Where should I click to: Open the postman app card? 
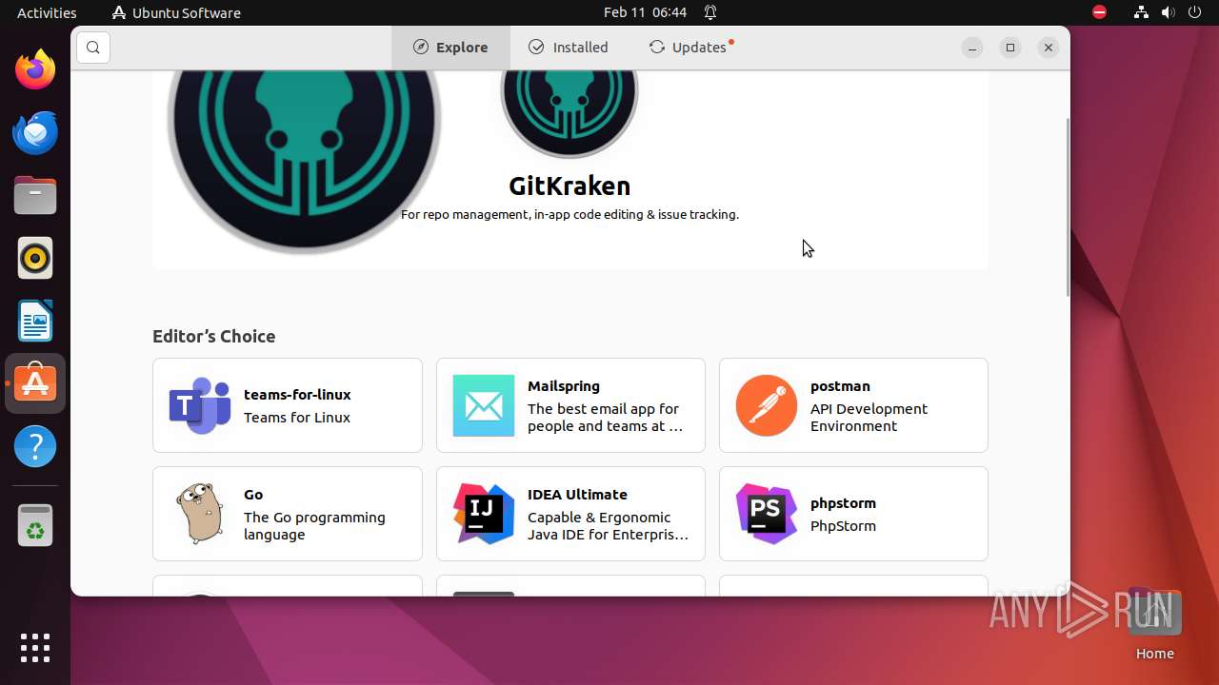click(853, 405)
